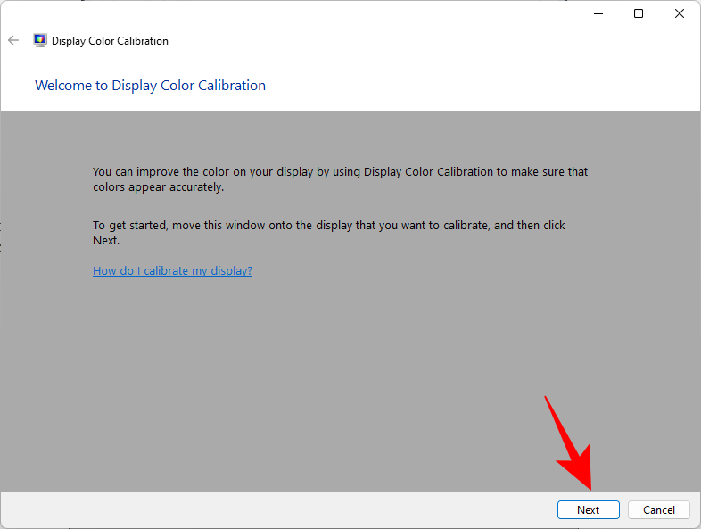Click the empty footer bar left of Next

tap(268, 510)
